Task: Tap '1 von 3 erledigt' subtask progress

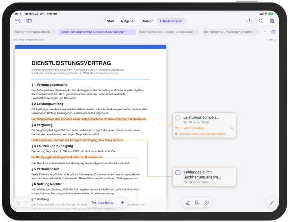Action: tap(192, 128)
